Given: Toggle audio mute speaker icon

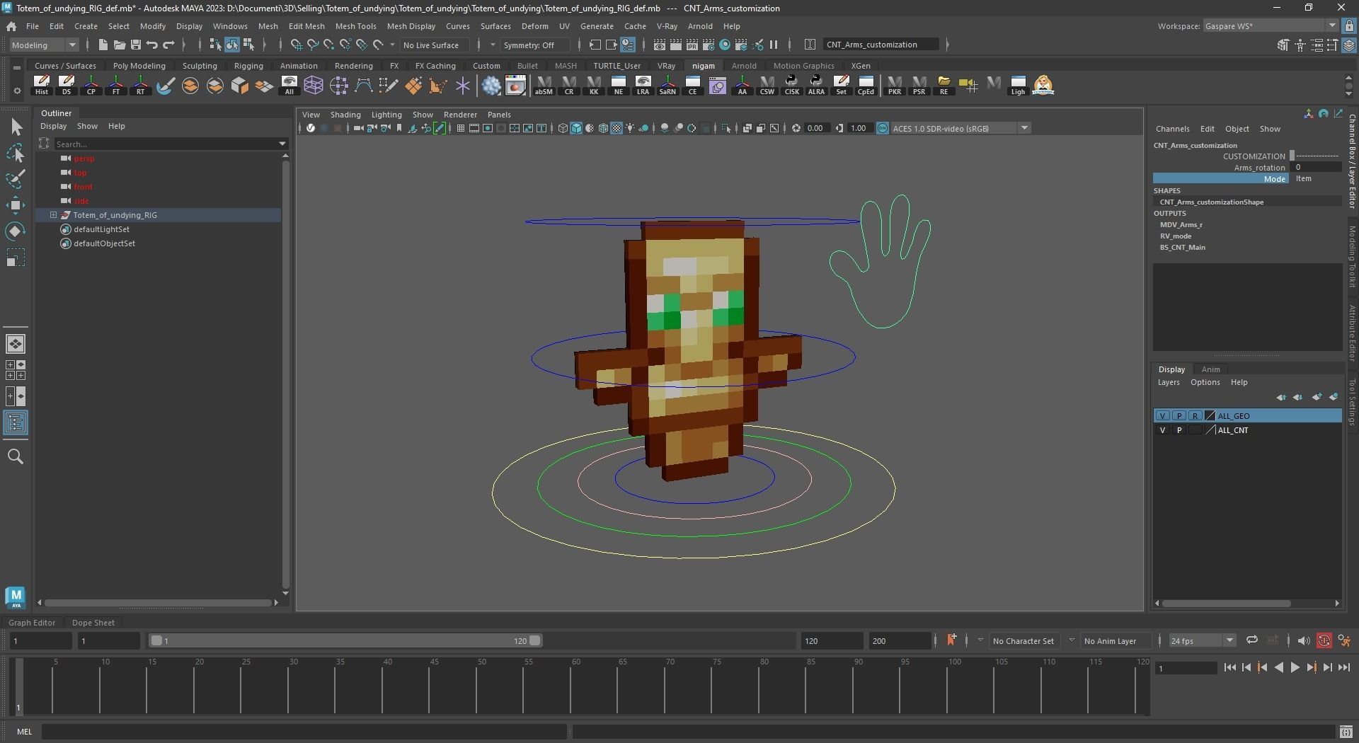Looking at the screenshot, I should pos(1303,641).
